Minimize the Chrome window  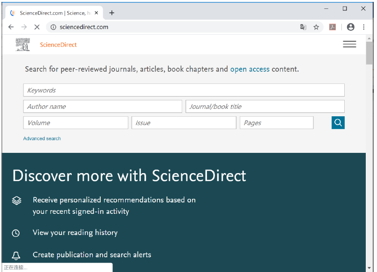click(x=326, y=8)
